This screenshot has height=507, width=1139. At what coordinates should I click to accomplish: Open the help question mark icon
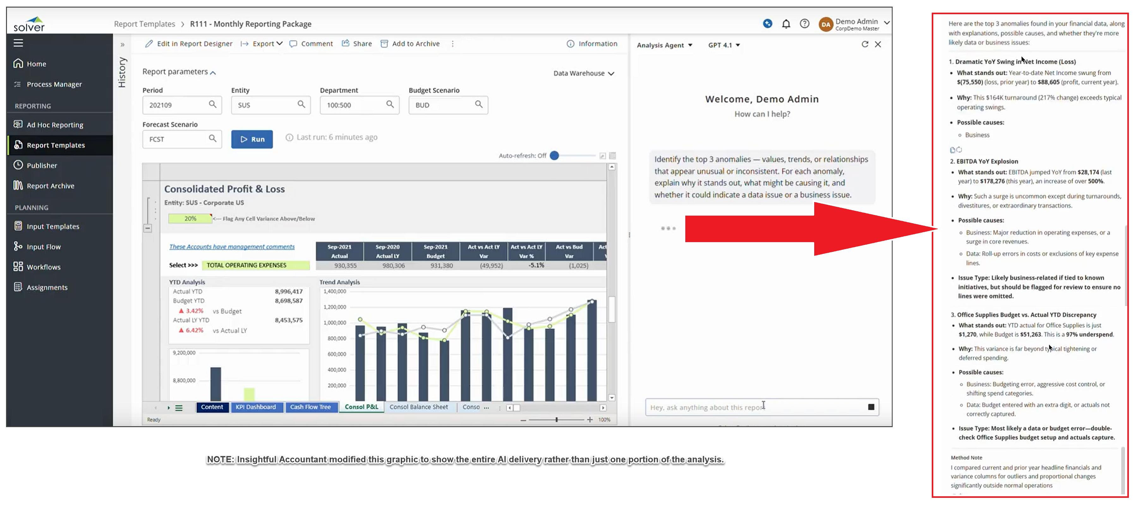tap(804, 24)
